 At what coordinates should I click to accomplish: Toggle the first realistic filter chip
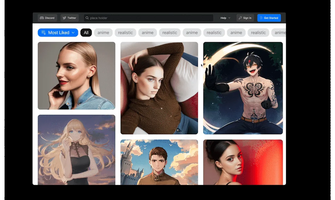(125, 33)
